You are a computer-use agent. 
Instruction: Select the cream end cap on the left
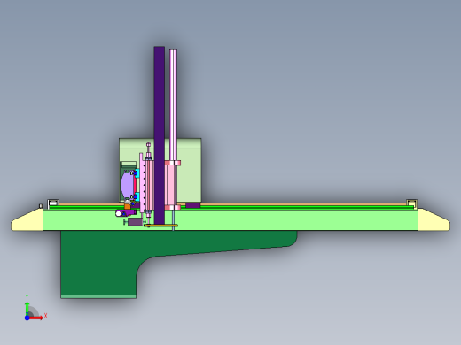(x=27, y=220)
